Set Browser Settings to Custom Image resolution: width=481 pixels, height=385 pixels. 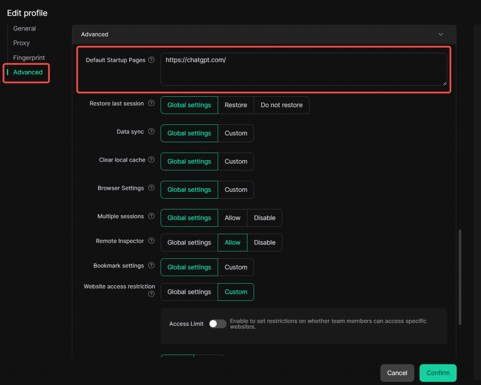236,190
